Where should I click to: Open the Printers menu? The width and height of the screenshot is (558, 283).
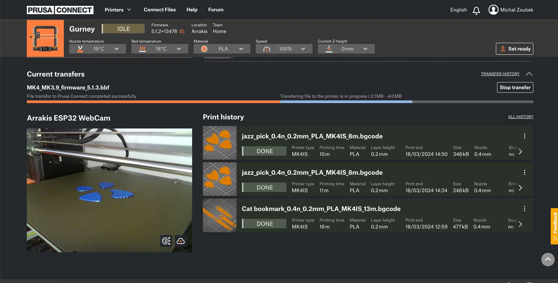click(x=118, y=10)
